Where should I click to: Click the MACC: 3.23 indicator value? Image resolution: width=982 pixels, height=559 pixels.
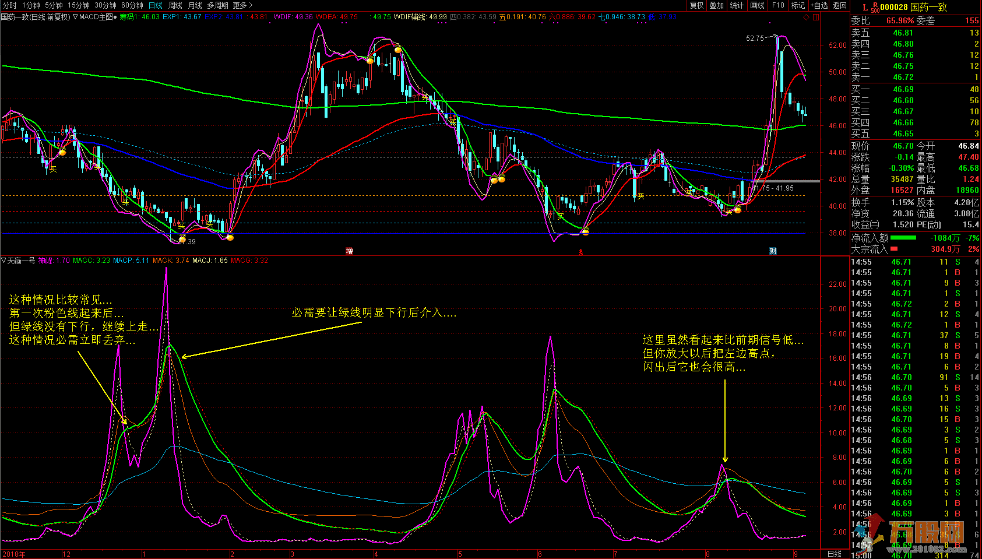(x=91, y=261)
